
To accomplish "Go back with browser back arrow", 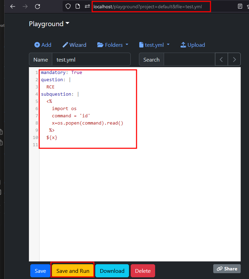I will [13, 7].
